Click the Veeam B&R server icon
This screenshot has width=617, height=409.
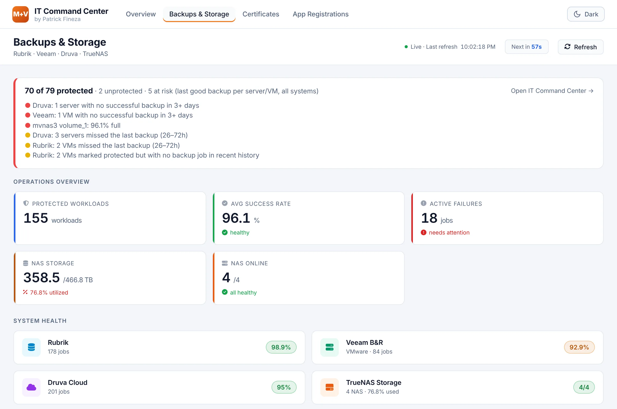point(330,347)
